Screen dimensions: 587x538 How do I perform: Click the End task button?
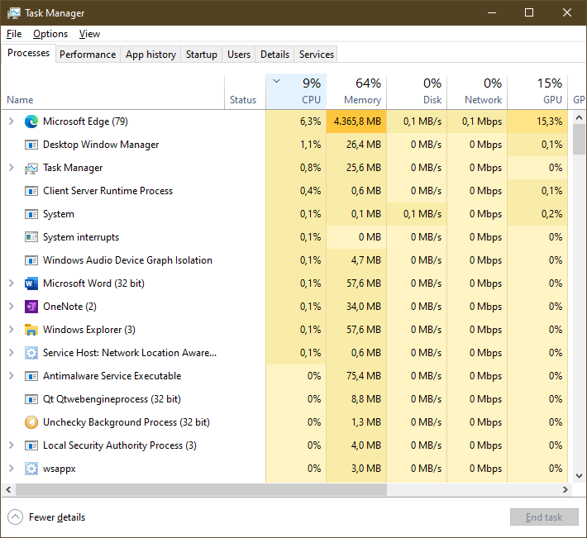coord(544,517)
